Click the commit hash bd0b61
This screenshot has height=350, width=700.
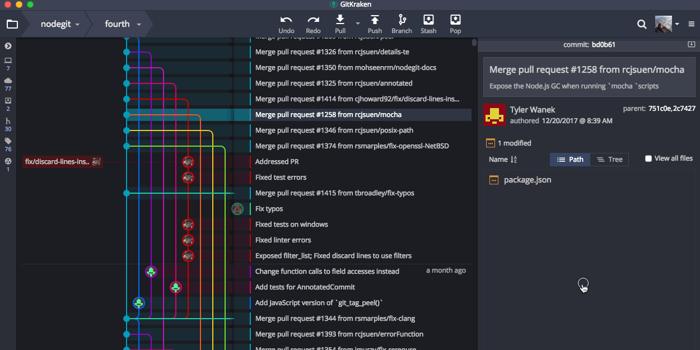coord(603,45)
